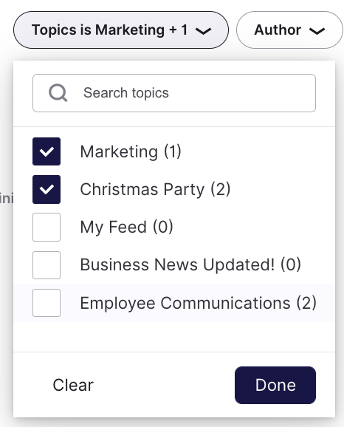Pick the Employee Communications (2) row
This screenshot has height=427, width=344.
coord(174,303)
